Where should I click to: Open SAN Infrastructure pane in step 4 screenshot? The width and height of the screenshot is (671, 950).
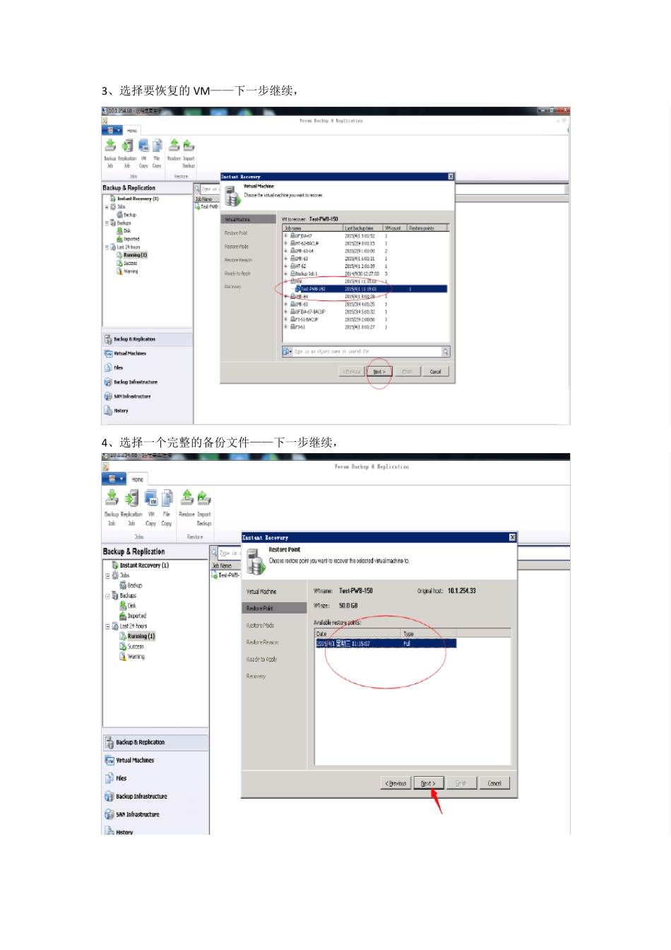click(x=156, y=814)
